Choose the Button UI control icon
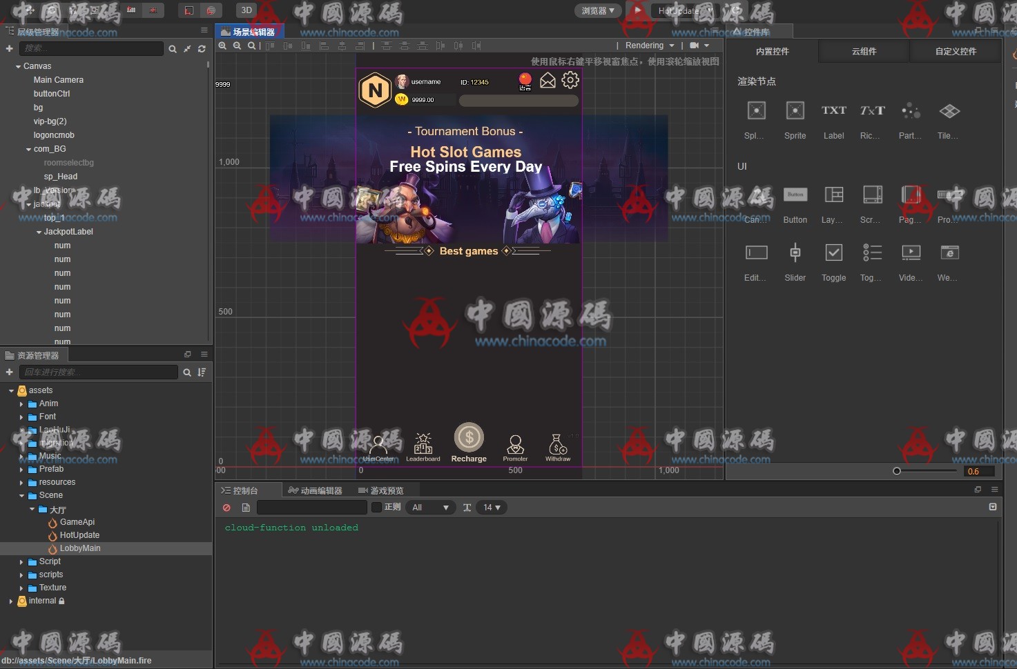 point(795,195)
